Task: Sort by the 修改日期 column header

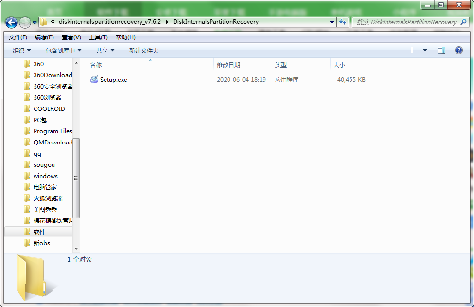Action: tap(228, 65)
